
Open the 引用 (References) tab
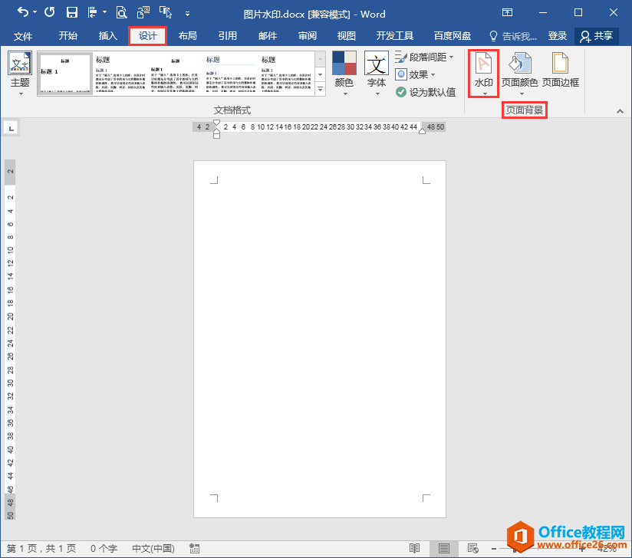[227, 36]
